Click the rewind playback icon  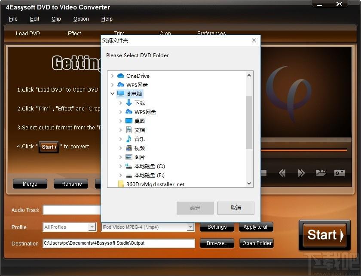(x=282, y=173)
